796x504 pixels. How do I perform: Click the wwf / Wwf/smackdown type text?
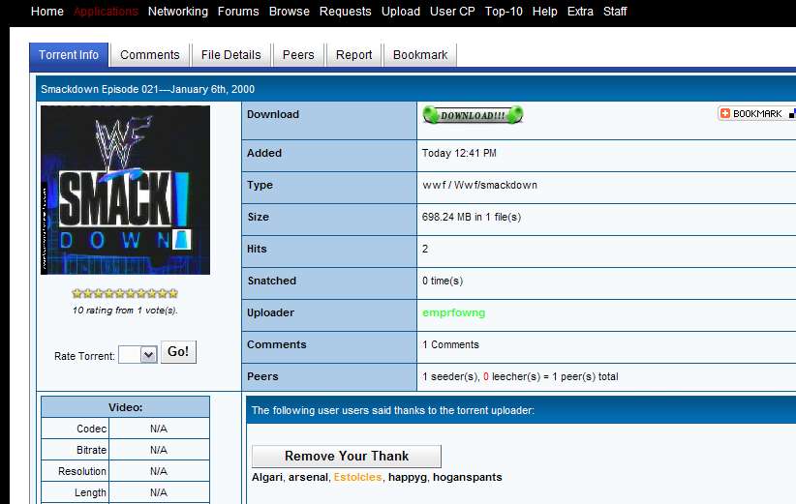tap(479, 185)
